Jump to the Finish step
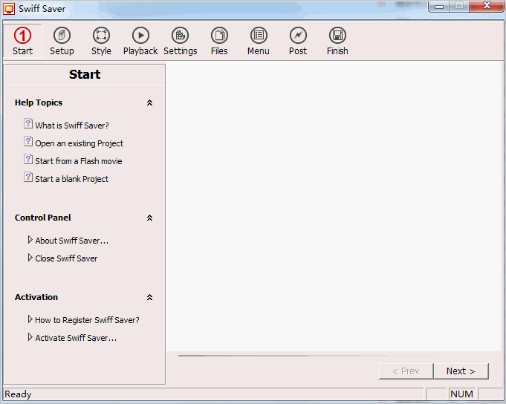 337,41
